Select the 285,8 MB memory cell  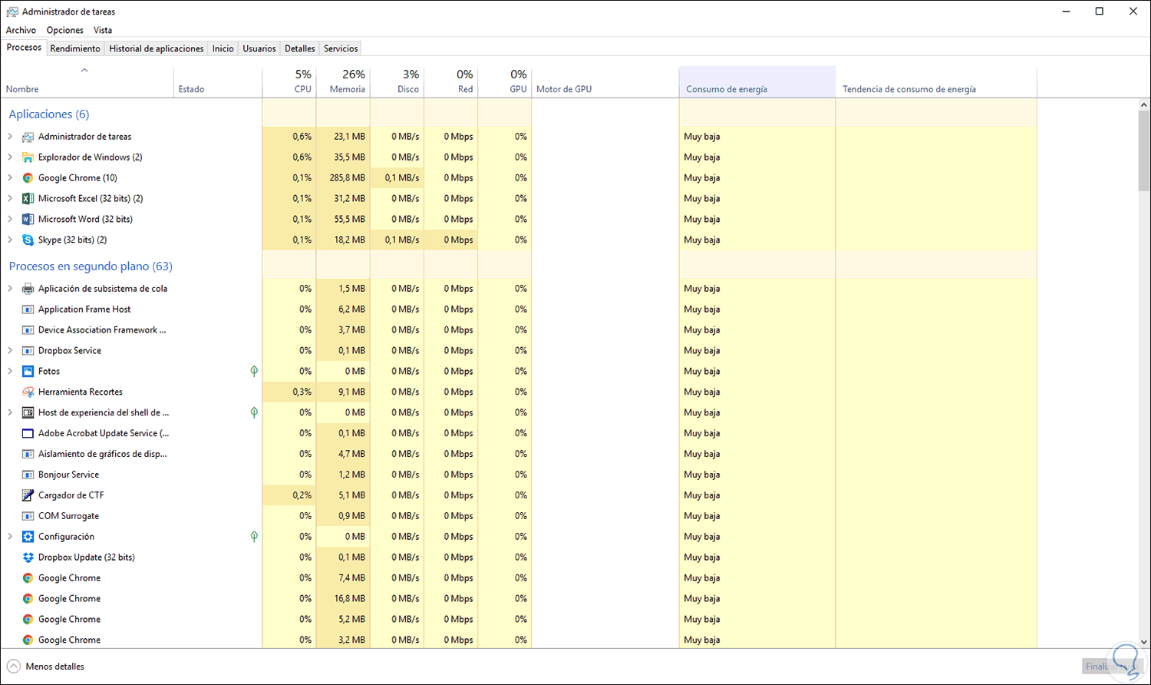tap(343, 178)
